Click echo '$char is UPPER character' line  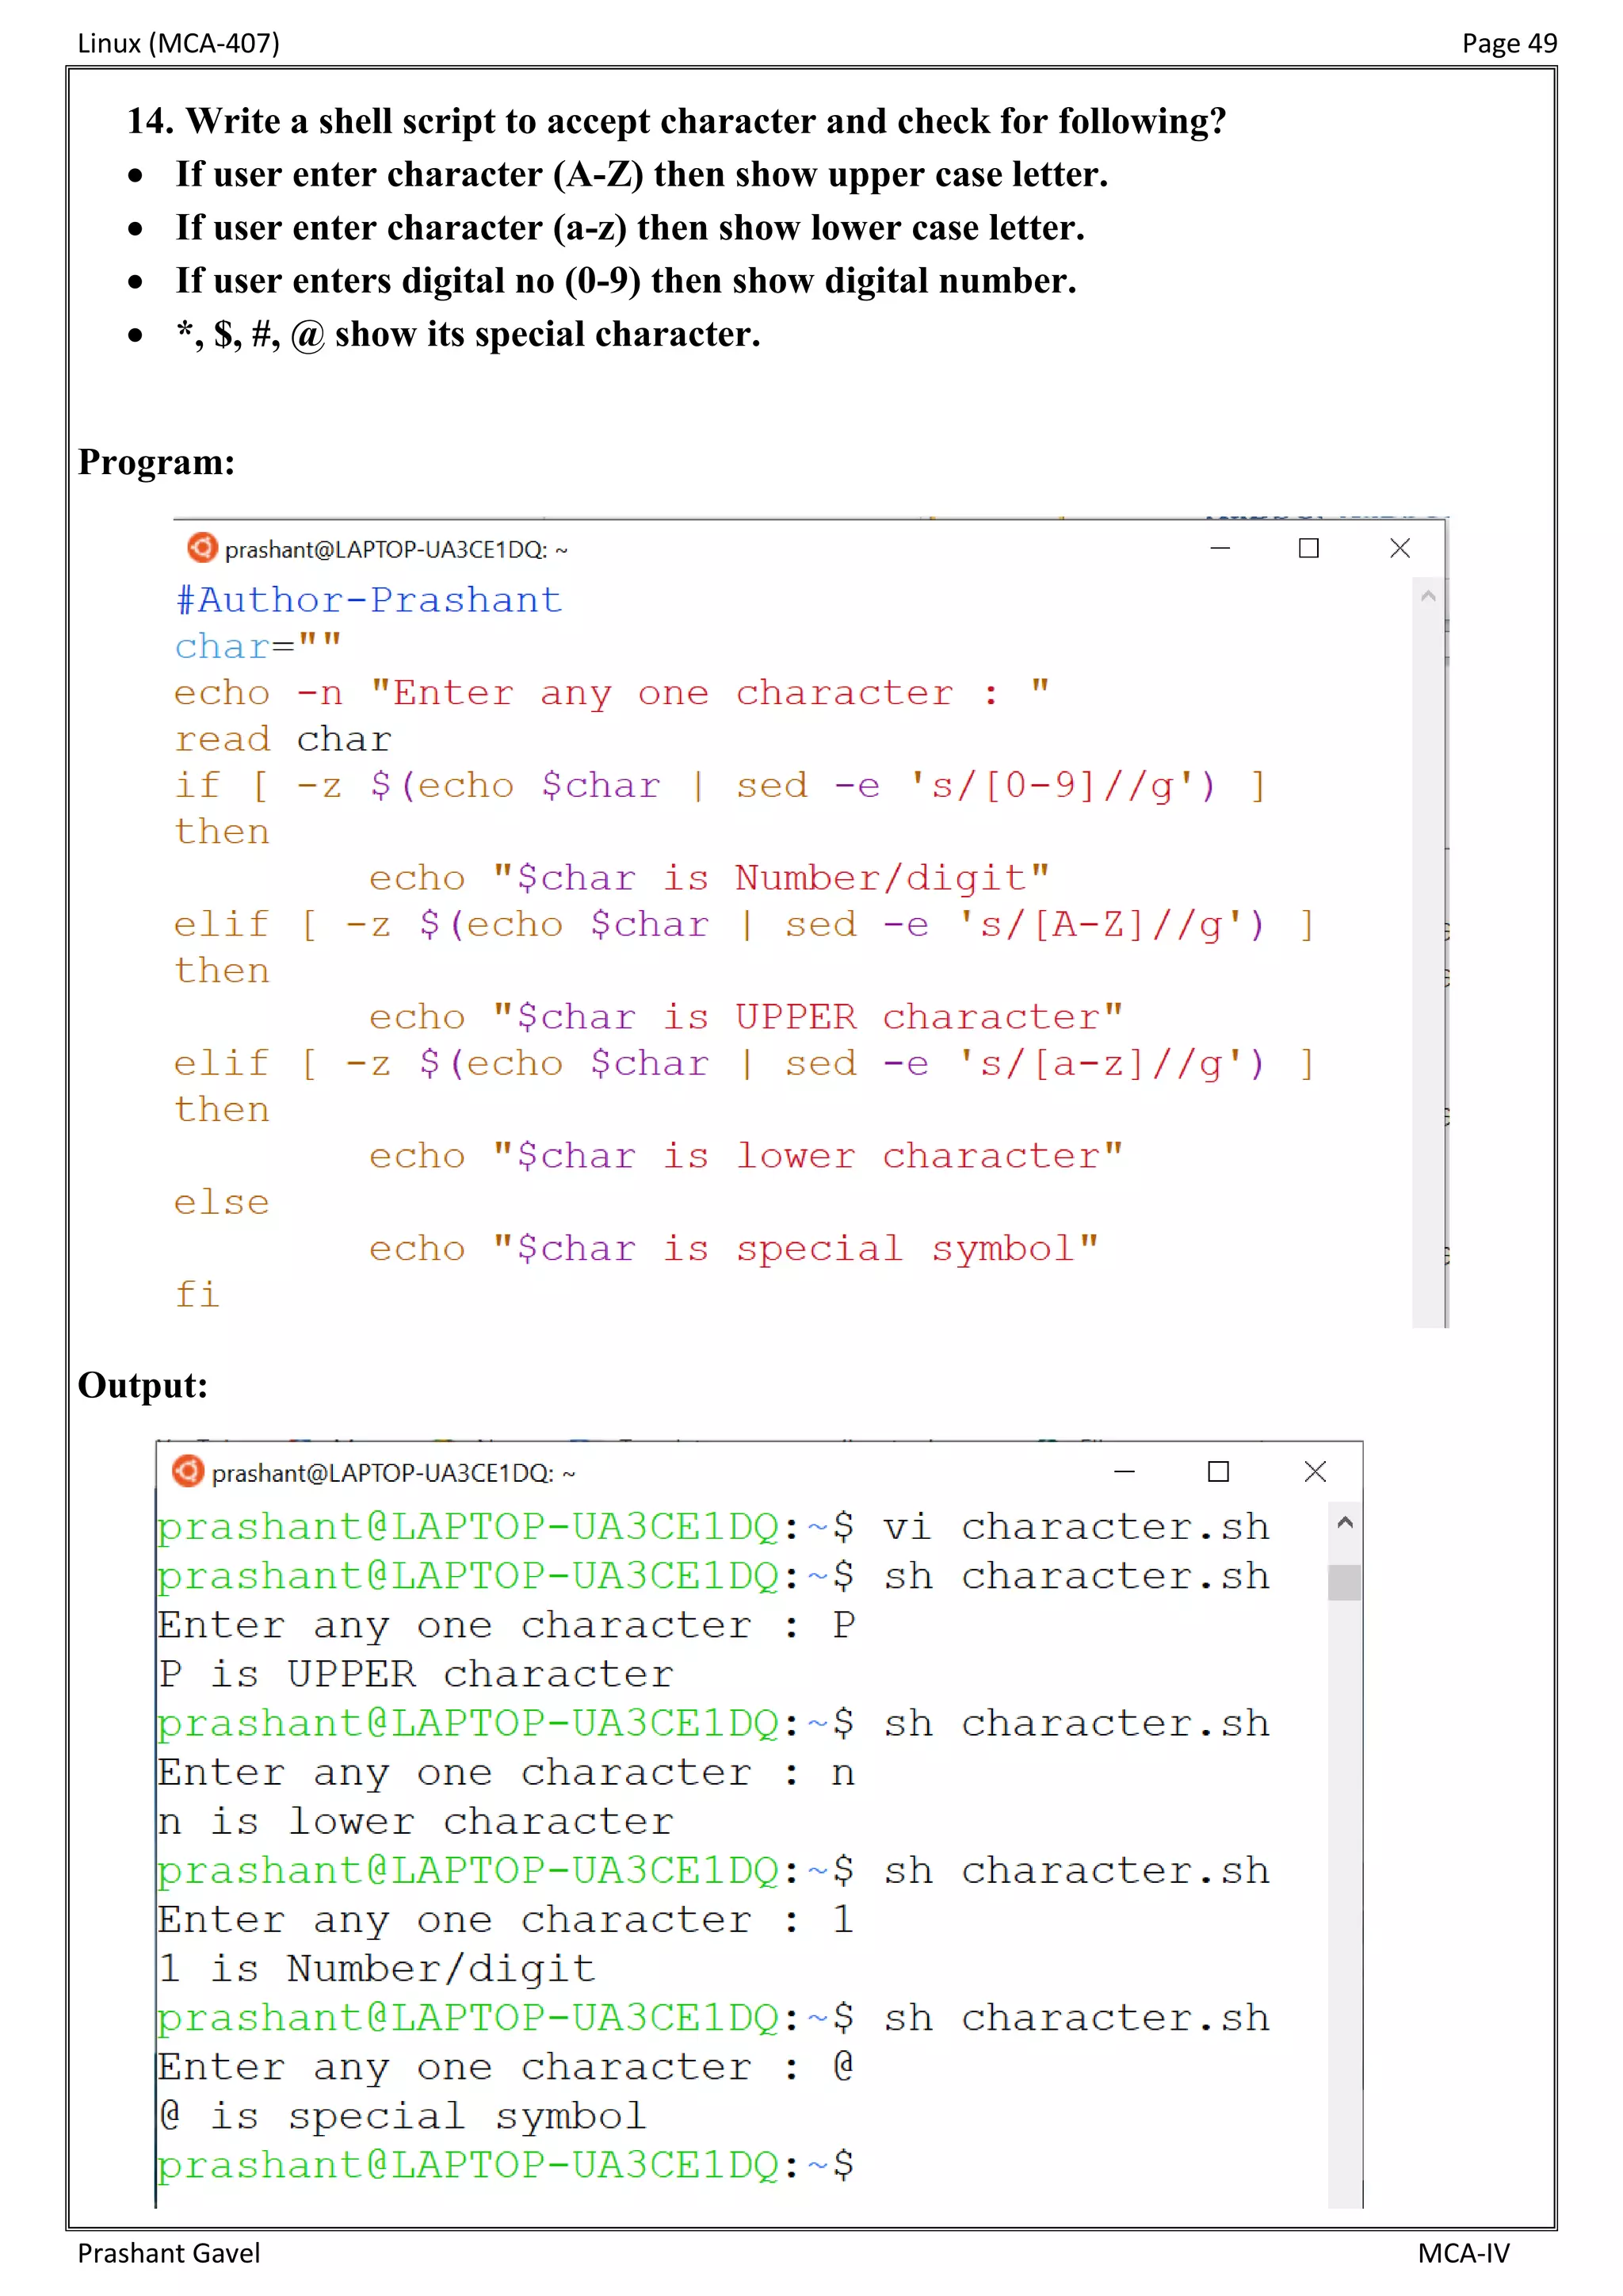747,1018
